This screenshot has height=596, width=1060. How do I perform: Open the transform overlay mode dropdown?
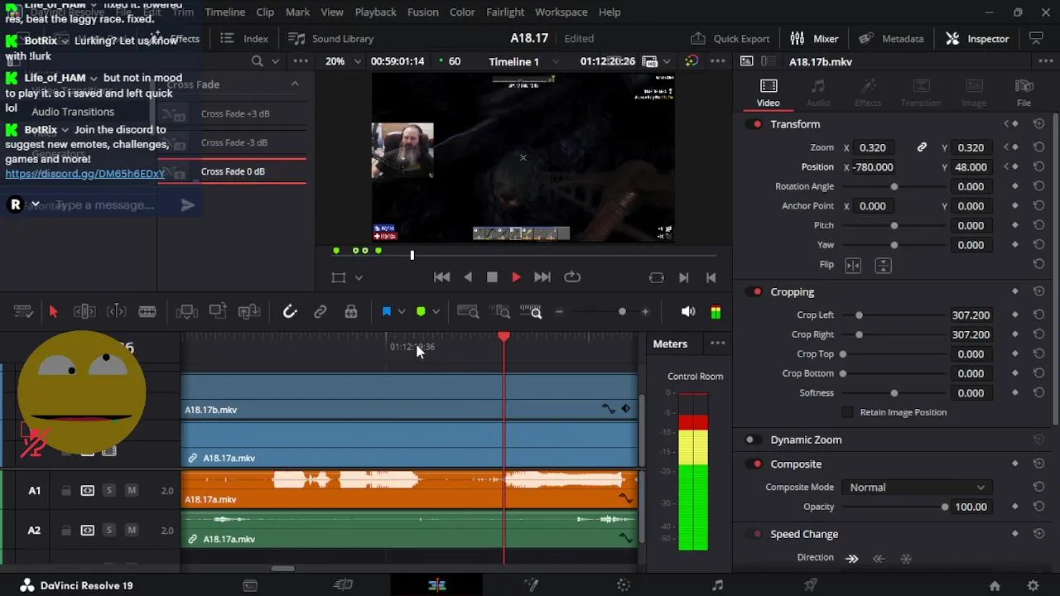click(359, 278)
